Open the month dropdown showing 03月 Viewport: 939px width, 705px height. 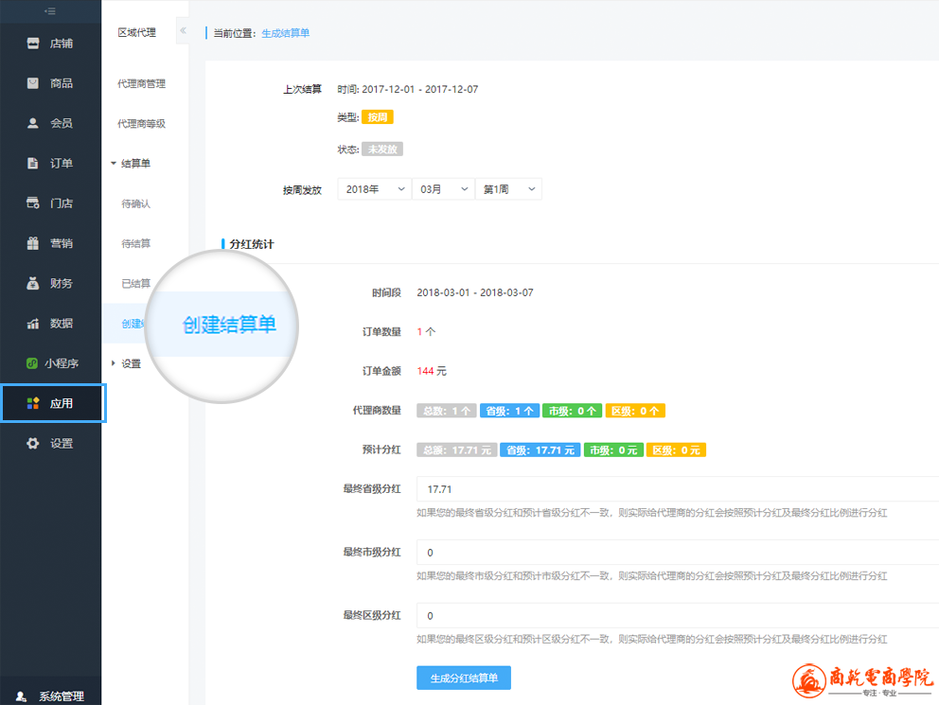click(x=443, y=189)
